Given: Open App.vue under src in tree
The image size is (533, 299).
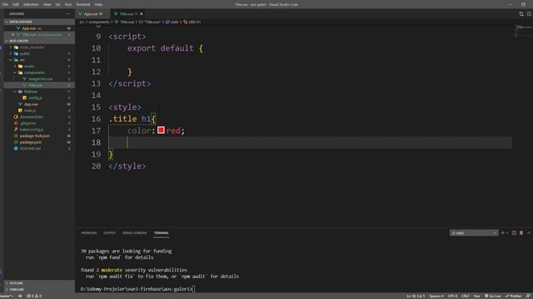Looking at the screenshot, I should pos(39,104).
